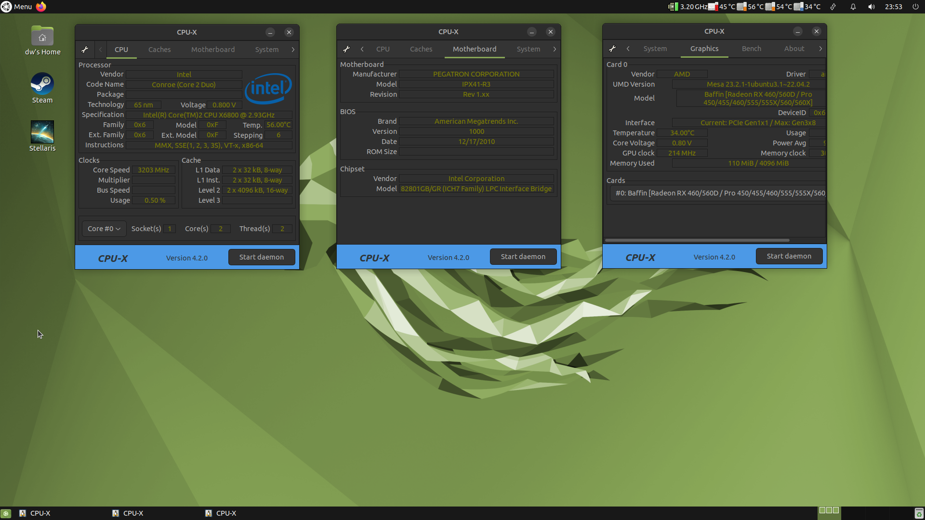
Task: Click next-tab arrow in Graphics tab window
Action: coord(820,49)
